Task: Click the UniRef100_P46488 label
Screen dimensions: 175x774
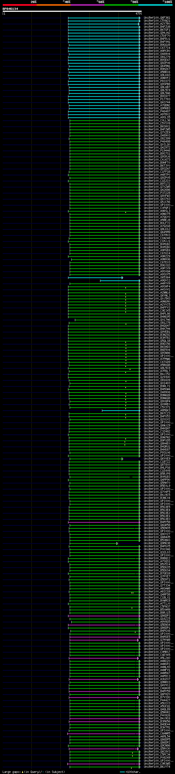Action: click(157, 141)
